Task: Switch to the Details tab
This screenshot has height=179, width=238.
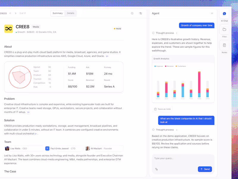Action: click(x=71, y=13)
